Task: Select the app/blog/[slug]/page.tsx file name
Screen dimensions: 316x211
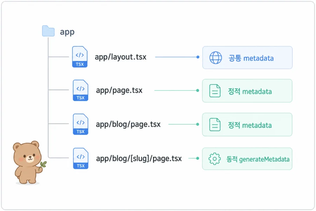Action: [x=139, y=159]
